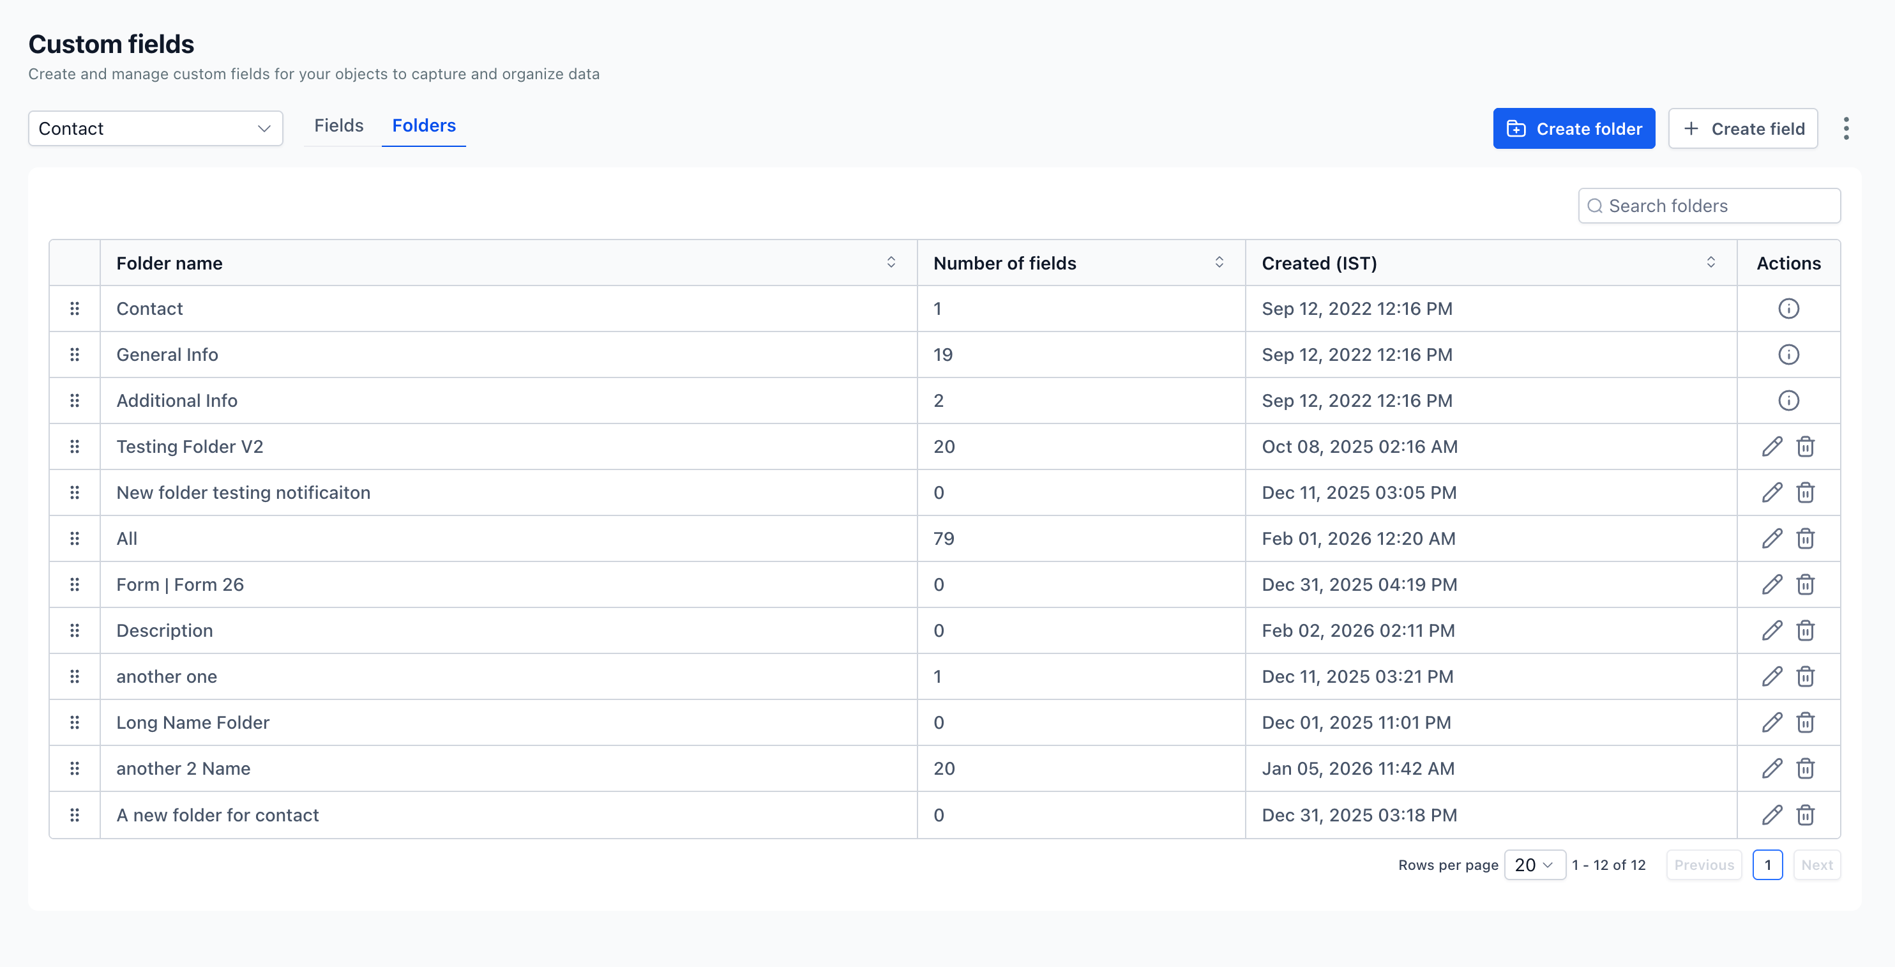Click trash icon for Long Name Folder
Image resolution: width=1895 pixels, height=967 pixels.
point(1805,722)
